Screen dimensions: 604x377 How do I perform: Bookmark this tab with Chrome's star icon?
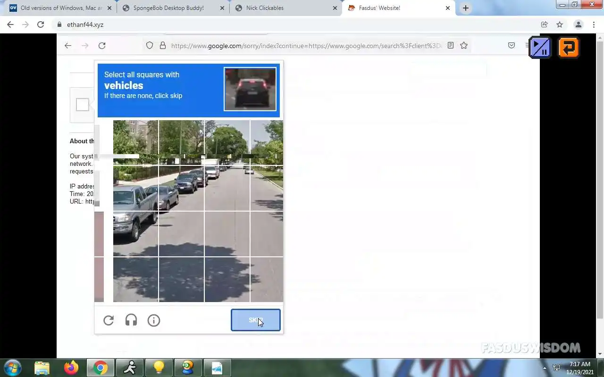(560, 25)
